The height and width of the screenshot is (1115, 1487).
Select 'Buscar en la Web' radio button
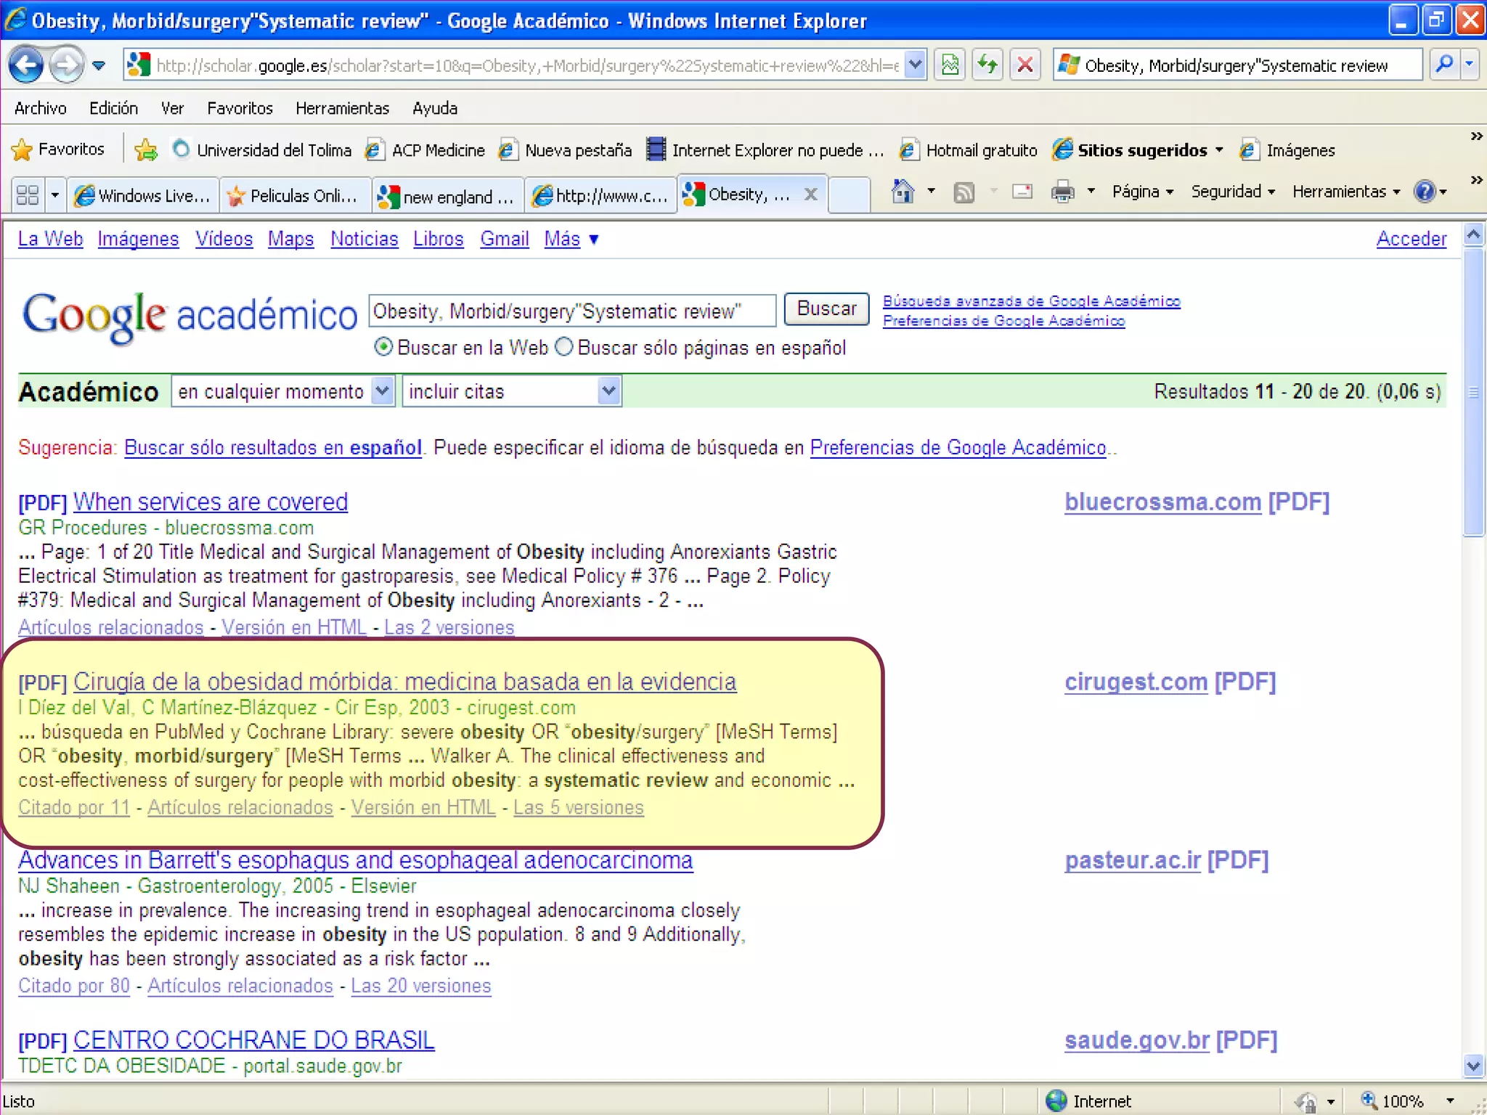pyautogui.click(x=383, y=347)
